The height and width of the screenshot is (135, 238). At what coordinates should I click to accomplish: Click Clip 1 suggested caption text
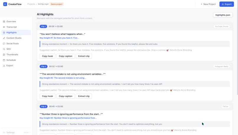click(x=116, y=50)
